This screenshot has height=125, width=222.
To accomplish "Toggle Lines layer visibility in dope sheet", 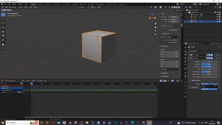I will 18,92.
